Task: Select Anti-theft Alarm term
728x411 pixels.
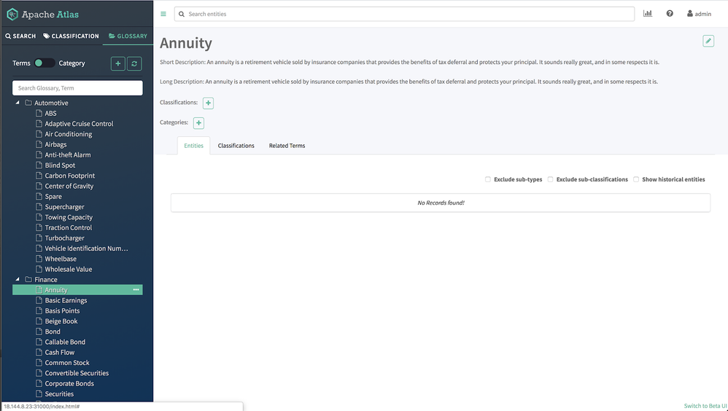Action: tap(68, 155)
